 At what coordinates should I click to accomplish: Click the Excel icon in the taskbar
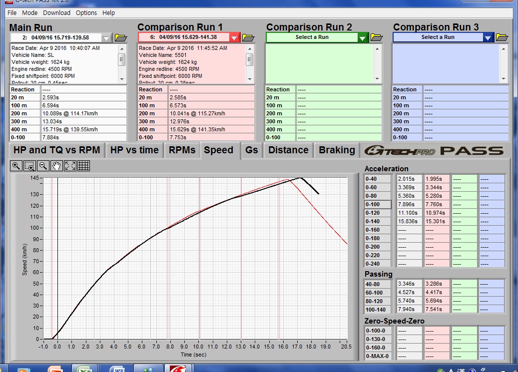tap(84, 369)
